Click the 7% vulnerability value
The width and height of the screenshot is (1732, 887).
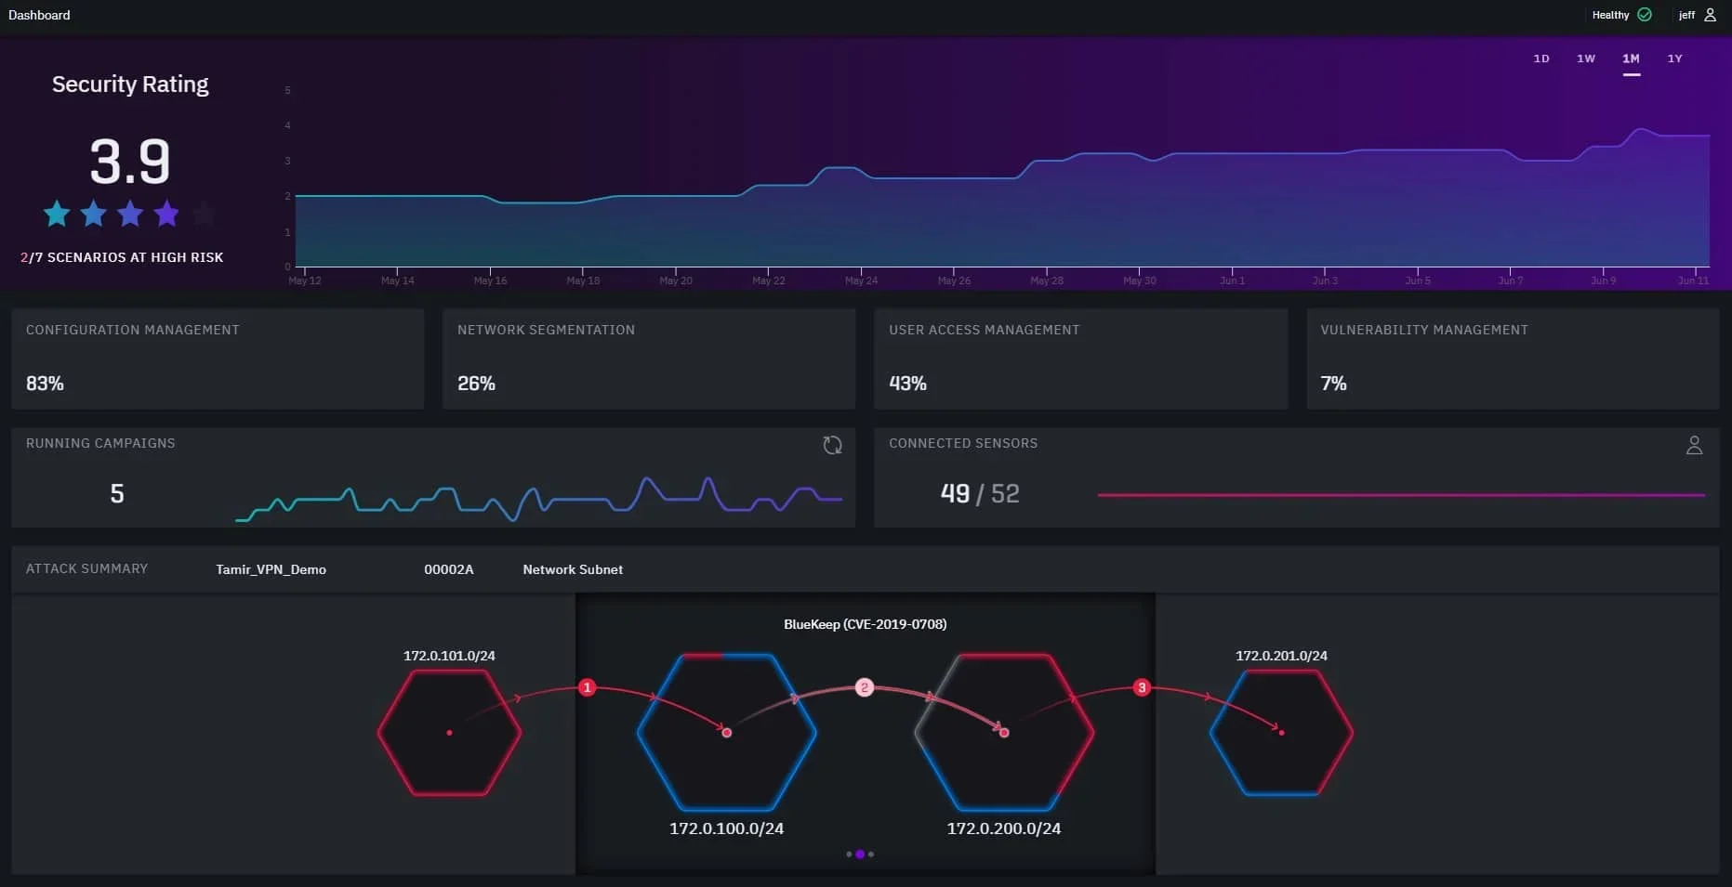(1333, 384)
